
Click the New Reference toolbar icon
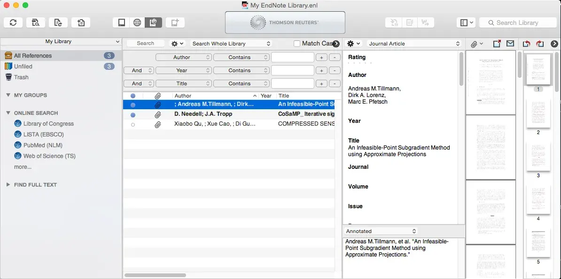(x=175, y=23)
